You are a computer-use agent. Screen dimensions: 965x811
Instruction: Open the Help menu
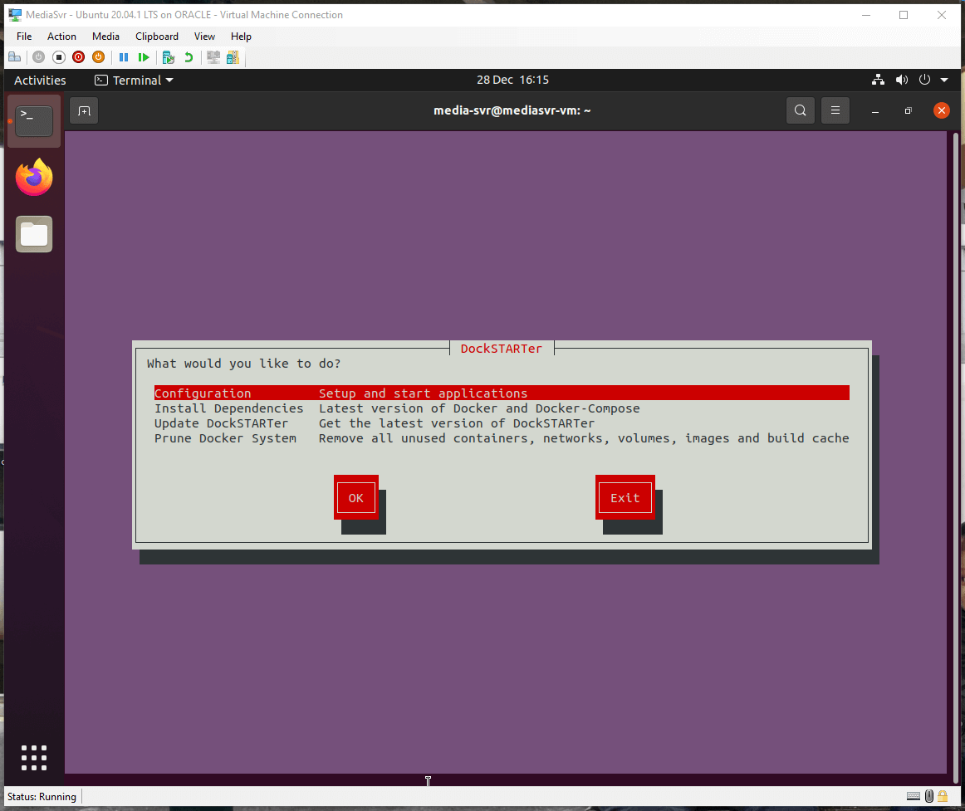(x=241, y=37)
